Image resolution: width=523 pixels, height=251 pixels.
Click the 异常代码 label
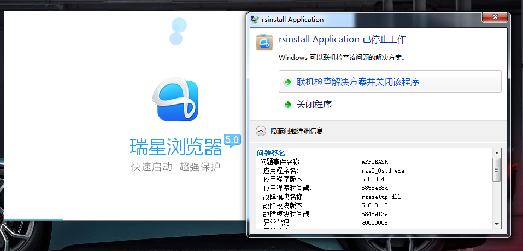278,223
